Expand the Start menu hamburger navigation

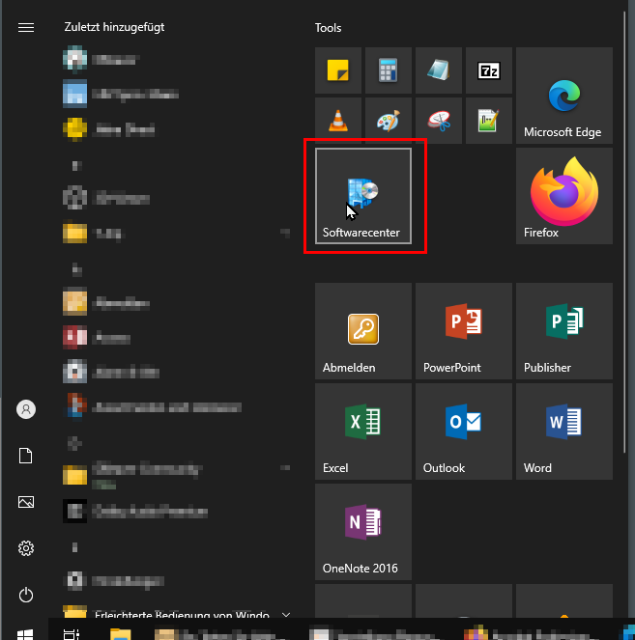(26, 27)
